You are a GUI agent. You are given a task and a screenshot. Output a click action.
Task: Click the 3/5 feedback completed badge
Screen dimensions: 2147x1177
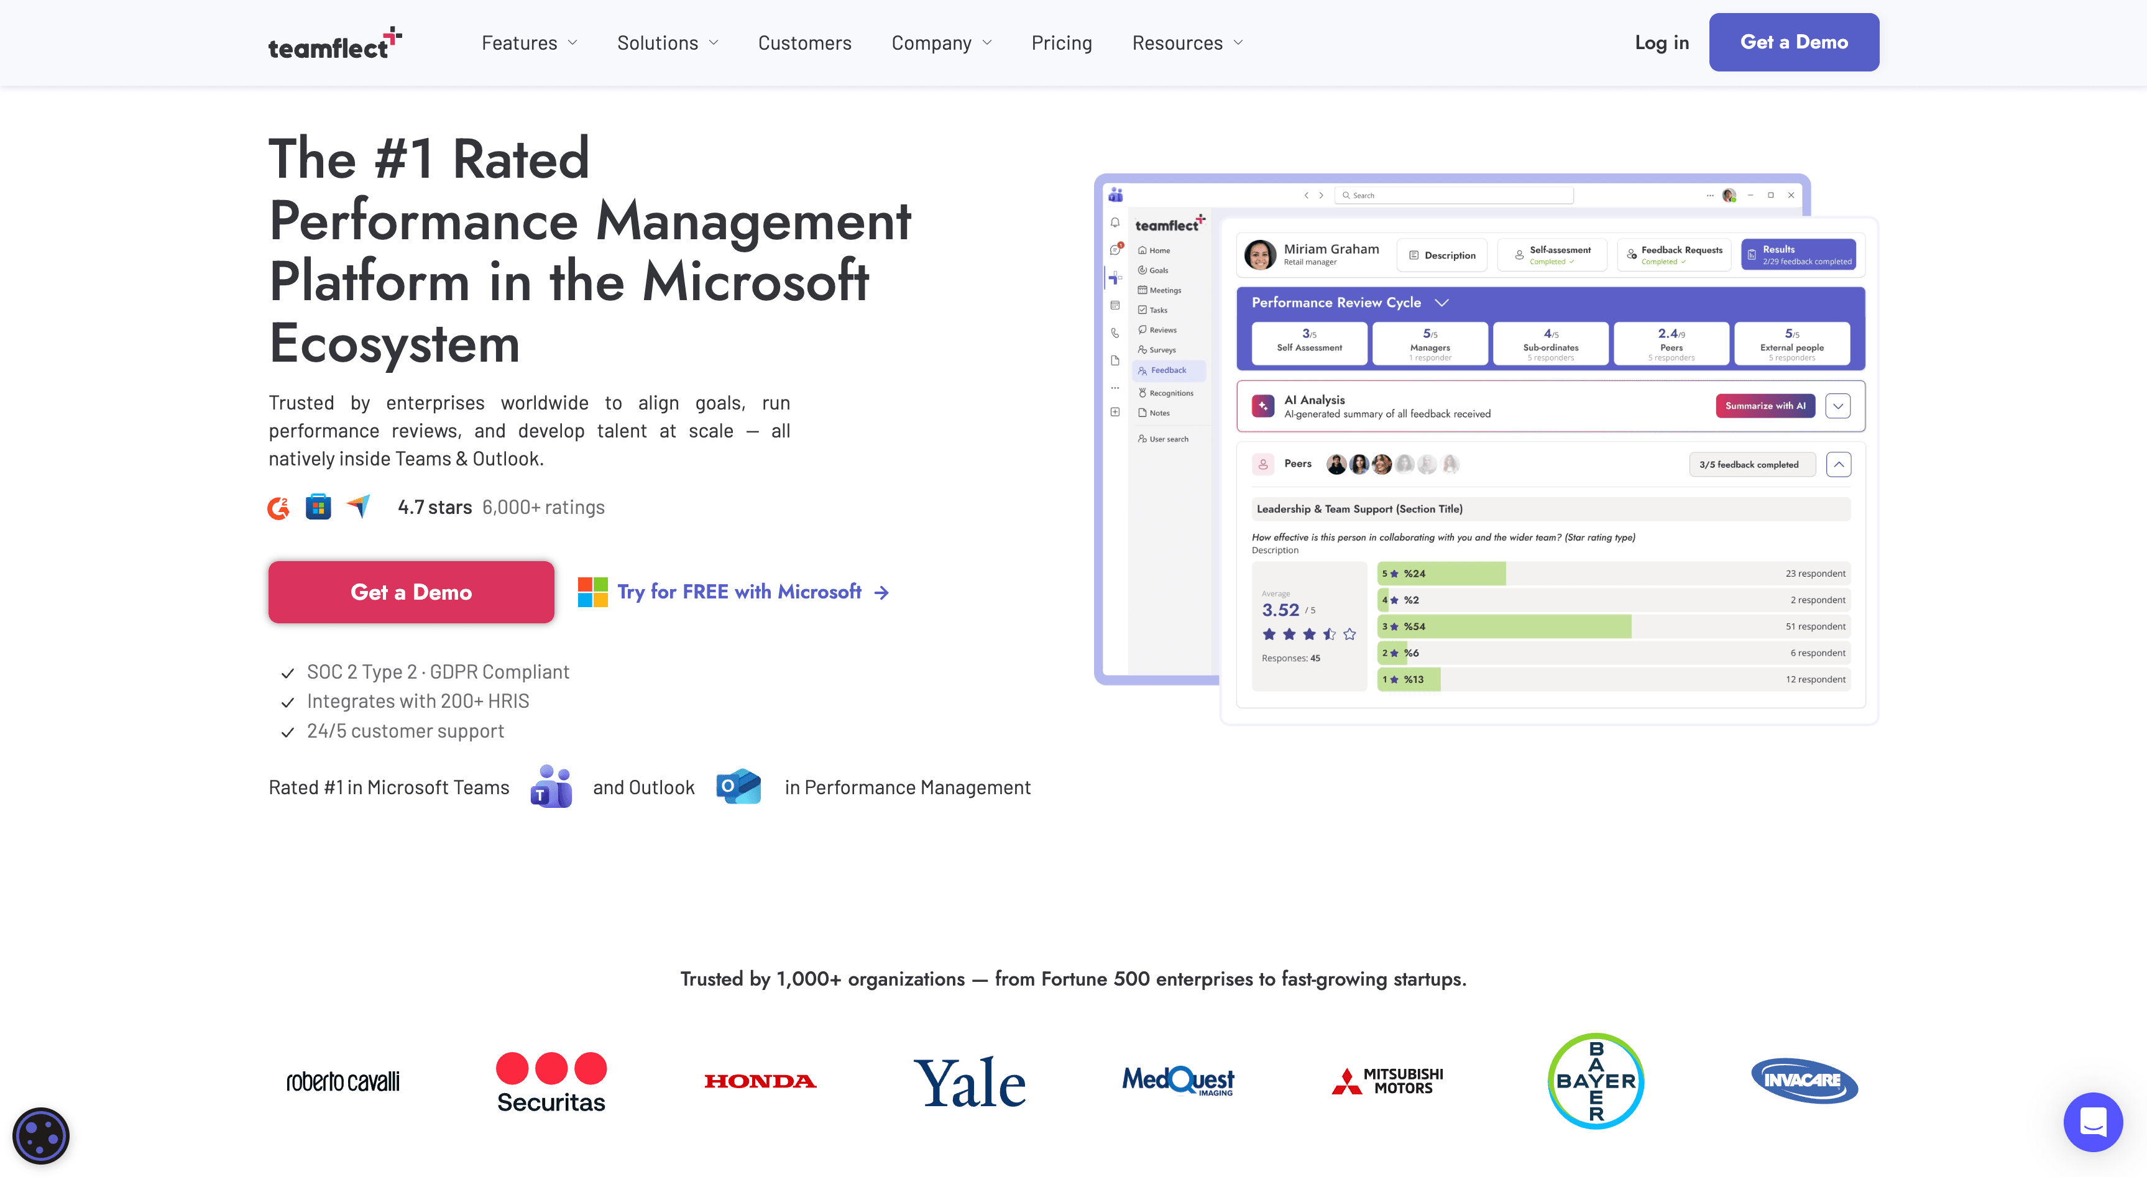[x=1752, y=465]
